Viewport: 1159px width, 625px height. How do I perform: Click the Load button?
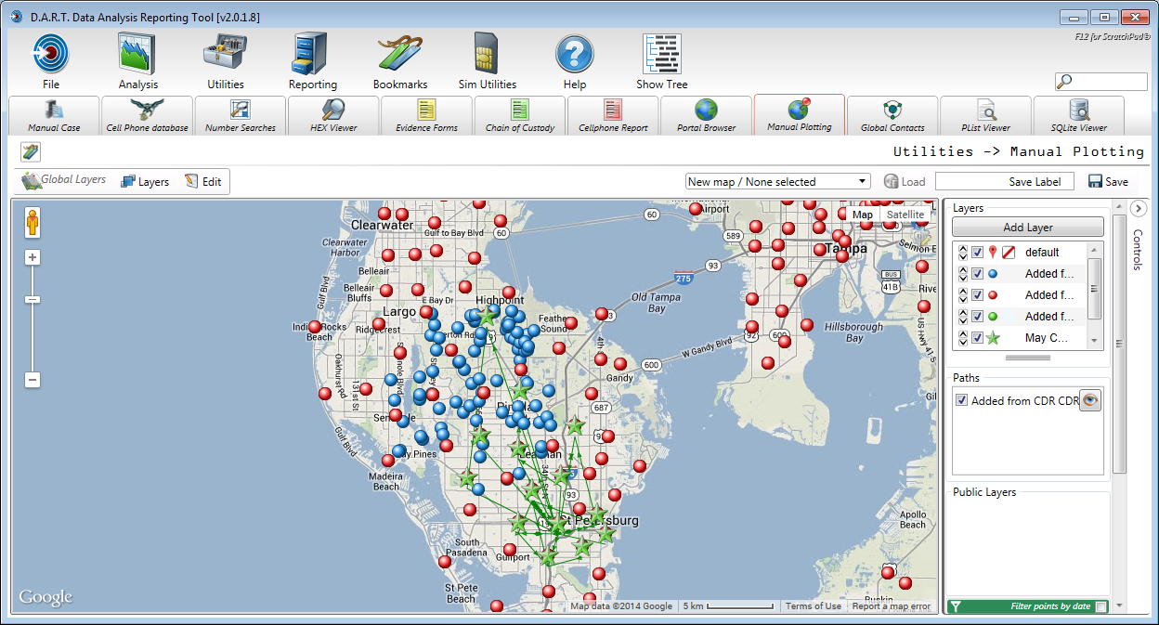(905, 181)
